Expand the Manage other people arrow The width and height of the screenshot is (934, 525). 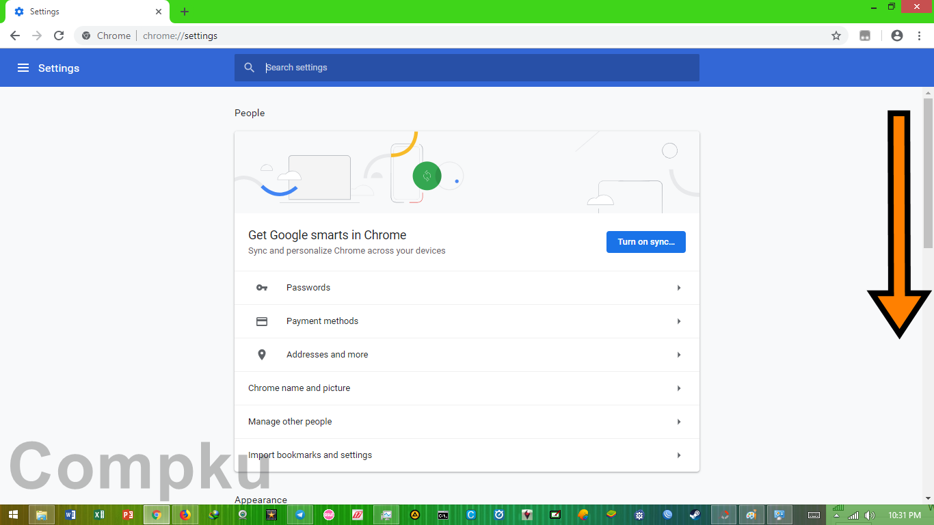(x=679, y=422)
